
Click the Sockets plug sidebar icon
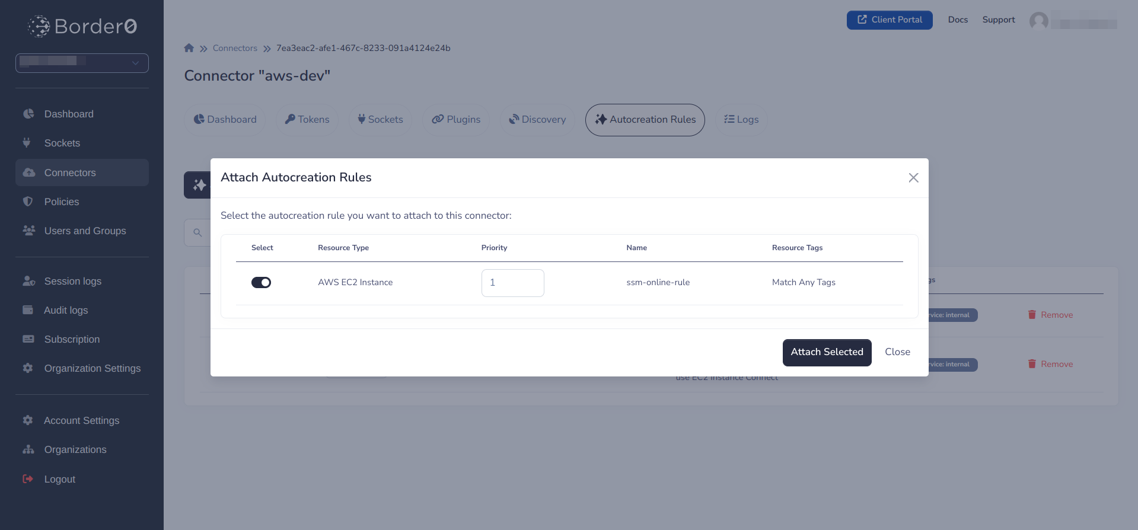click(x=26, y=143)
